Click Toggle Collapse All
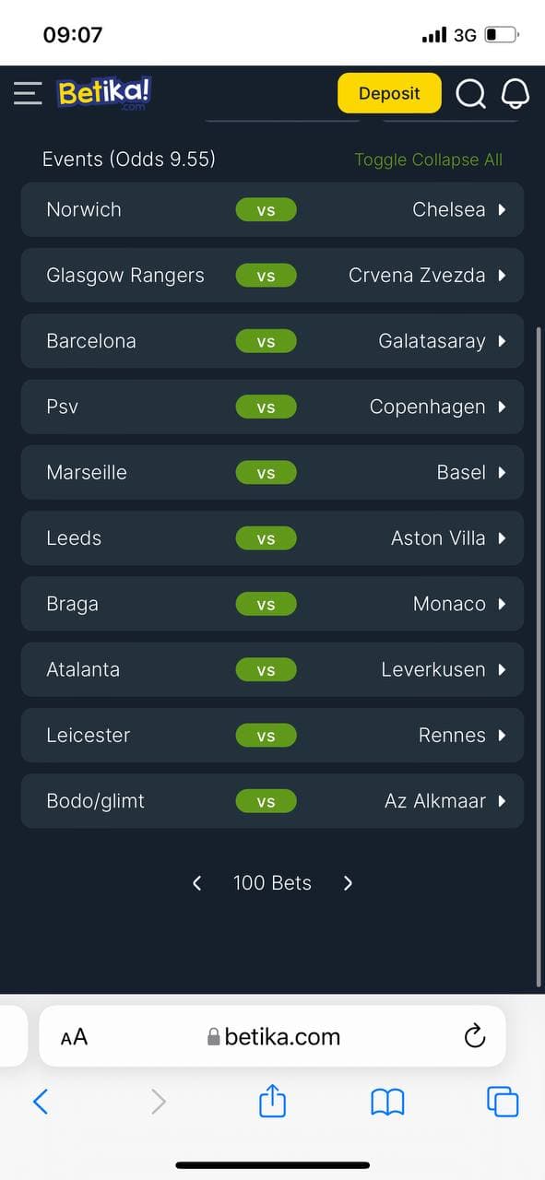This screenshot has width=545, height=1180. pyautogui.click(x=429, y=159)
